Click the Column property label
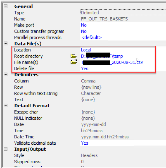This screenshot has width=166, height=168. (21, 81)
